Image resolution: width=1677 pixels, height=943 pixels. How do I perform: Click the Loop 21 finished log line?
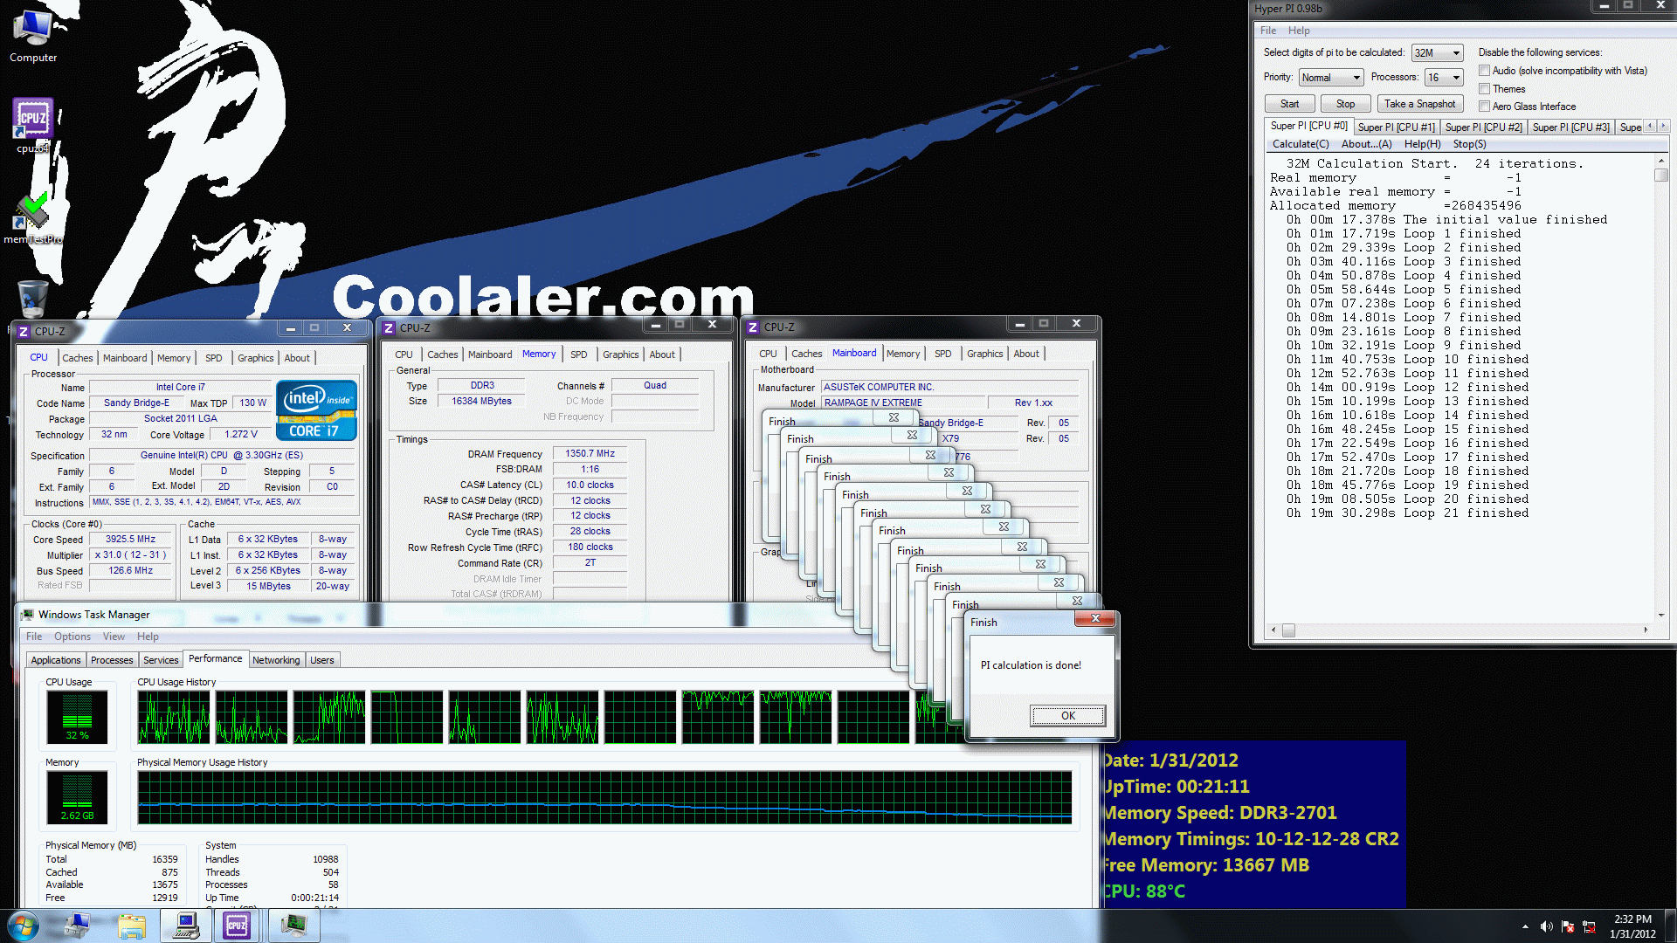(x=1407, y=513)
